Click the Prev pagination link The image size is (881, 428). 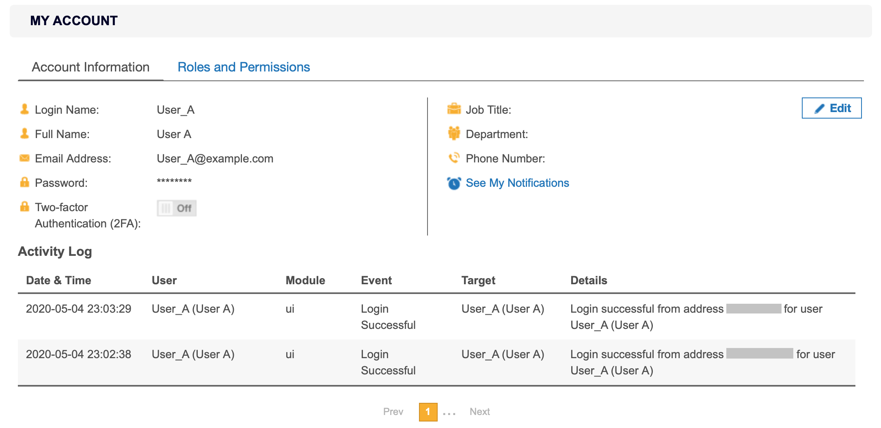(x=393, y=411)
